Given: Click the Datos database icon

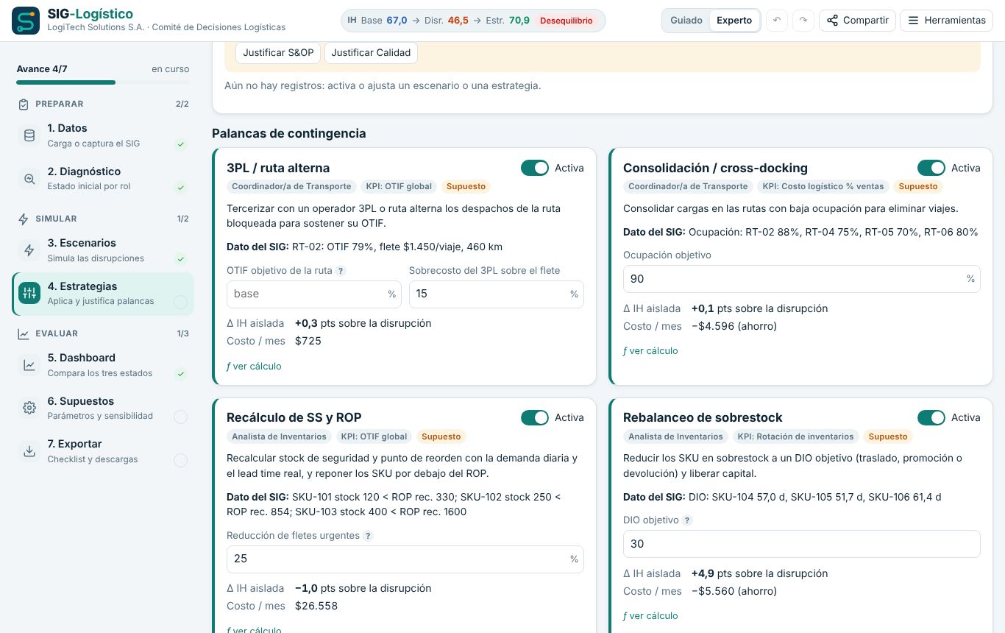Looking at the screenshot, I should tap(29, 135).
